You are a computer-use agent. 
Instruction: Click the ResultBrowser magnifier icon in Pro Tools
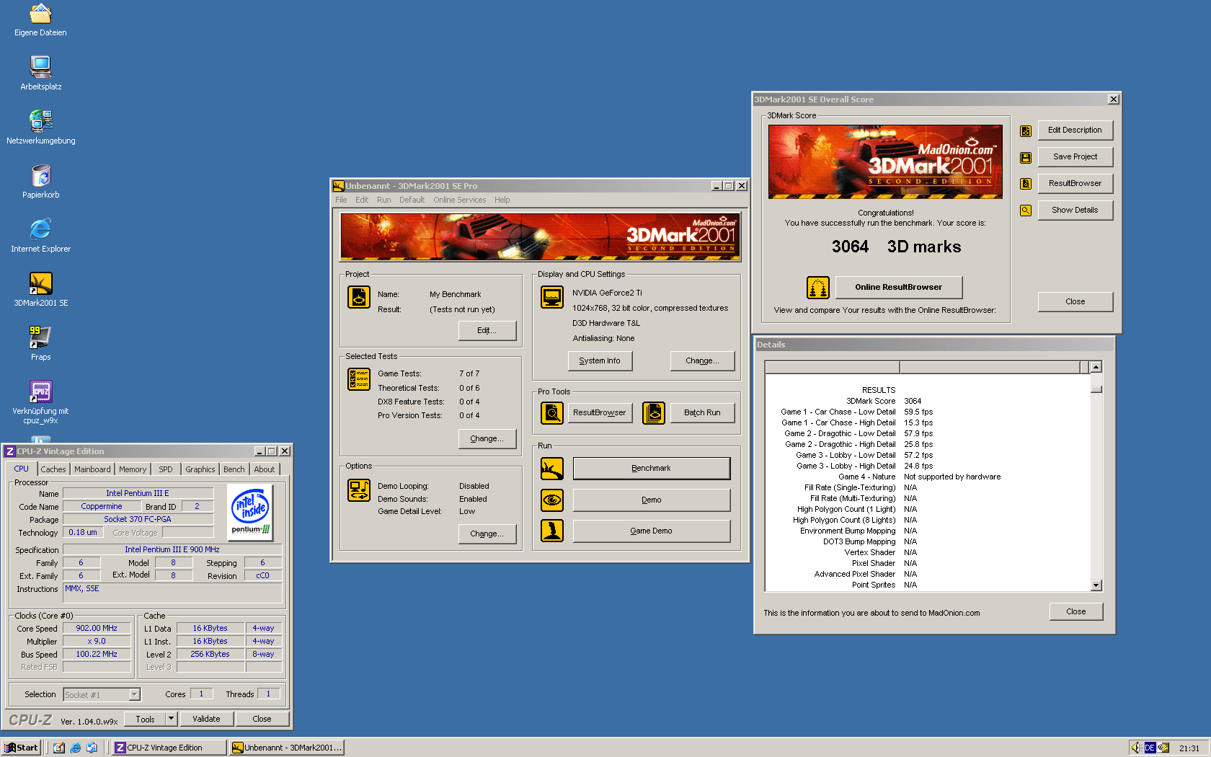coord(552,413)
